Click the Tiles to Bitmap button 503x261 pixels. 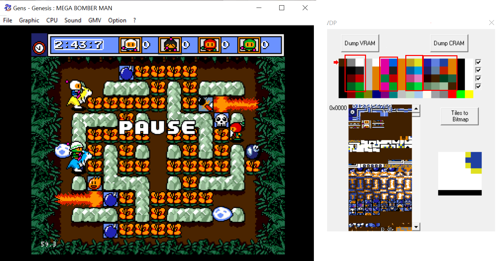[460, 116]
